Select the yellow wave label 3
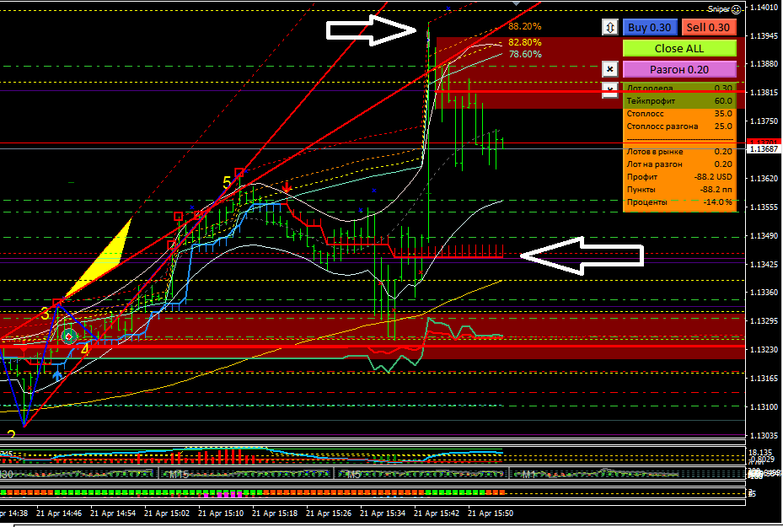Screen dimensions: 783x527 pyautogui.click(x=46, y=315)
